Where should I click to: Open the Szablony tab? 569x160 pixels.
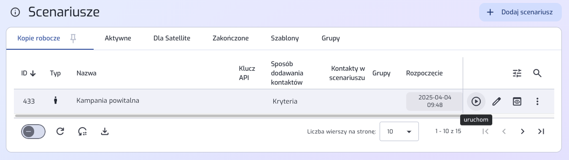[285, 38]
